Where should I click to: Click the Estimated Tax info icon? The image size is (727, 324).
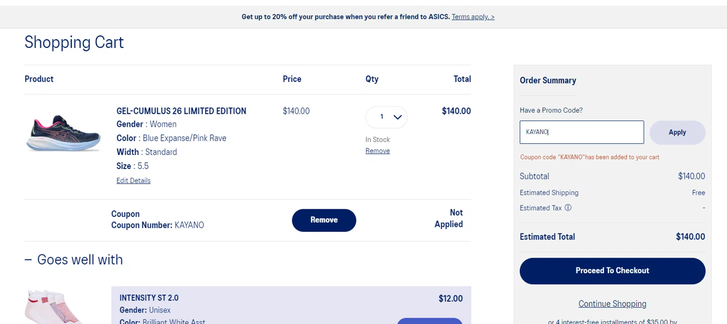pos(568,208)
